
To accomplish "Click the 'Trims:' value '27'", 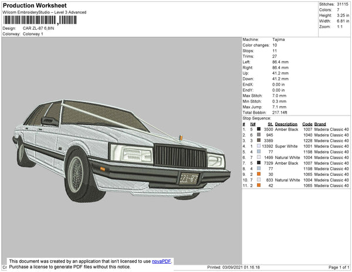I will tap(275, 56).
